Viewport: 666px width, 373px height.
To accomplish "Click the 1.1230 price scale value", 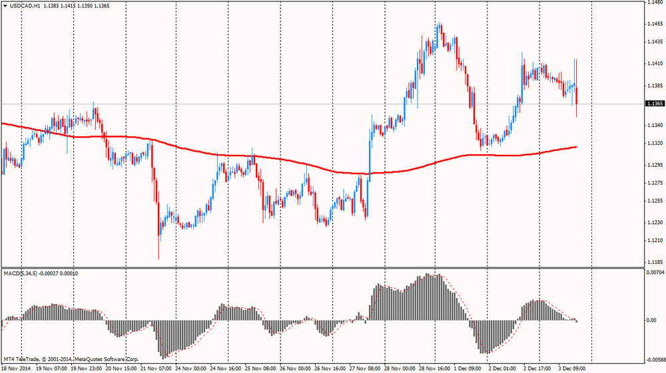I will pos(654,223).
